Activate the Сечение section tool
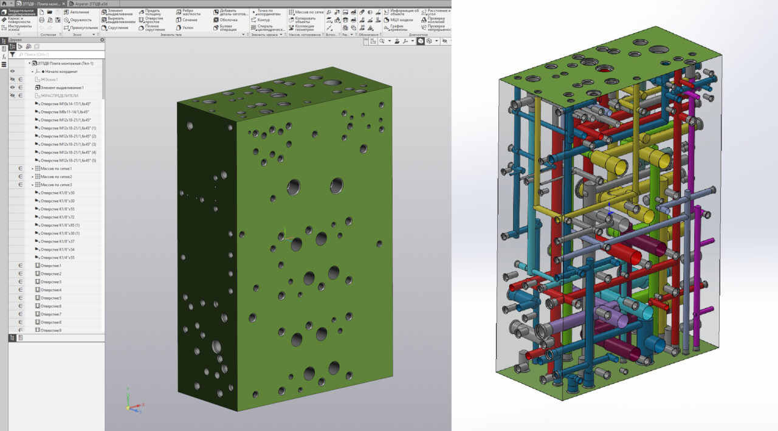Viewport: 778px width, 431px height. (186, 20)
